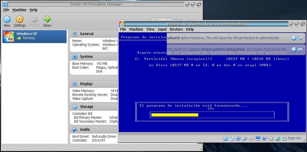Click the display monitor status icon
Screen dimensions: 307x152
coord(258,139)
